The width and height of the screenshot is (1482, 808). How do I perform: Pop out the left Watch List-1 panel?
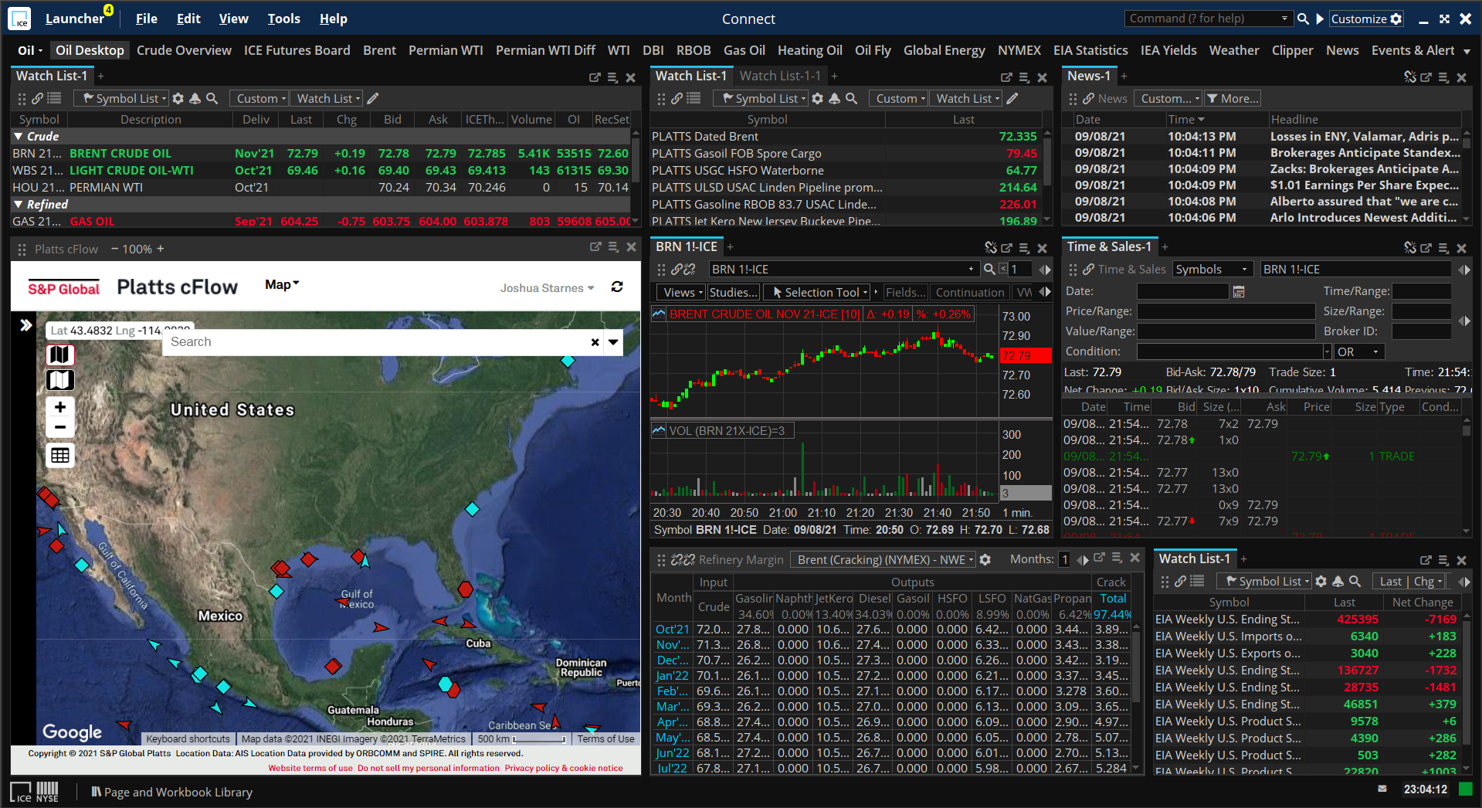tap(595, 77)
